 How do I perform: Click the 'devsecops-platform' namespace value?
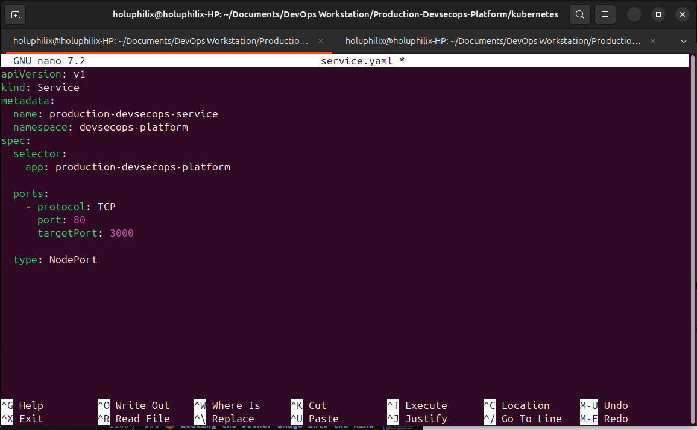(133, 128)
